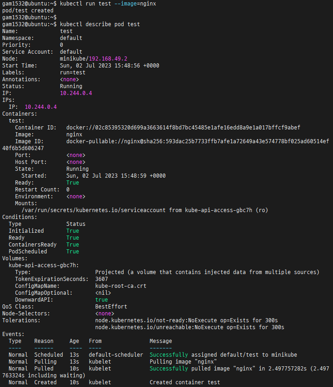Select the Scheduled event reason
Image resolution: width=333 pixels, height=387 pixels.
[49, 355]
